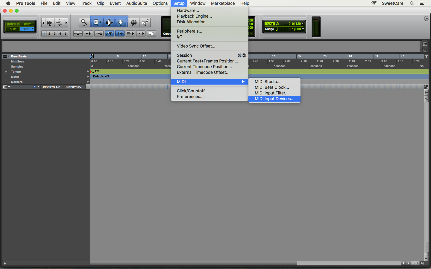
Task: Open Grid mode dropdown arrow
Action: pos(33,29)
